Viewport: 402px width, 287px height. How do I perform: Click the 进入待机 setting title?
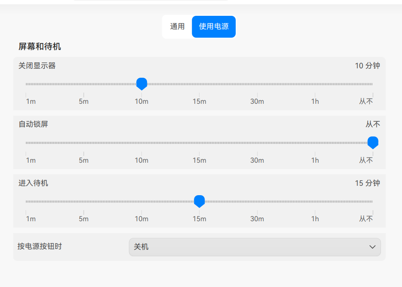click(x=33, y=183)
